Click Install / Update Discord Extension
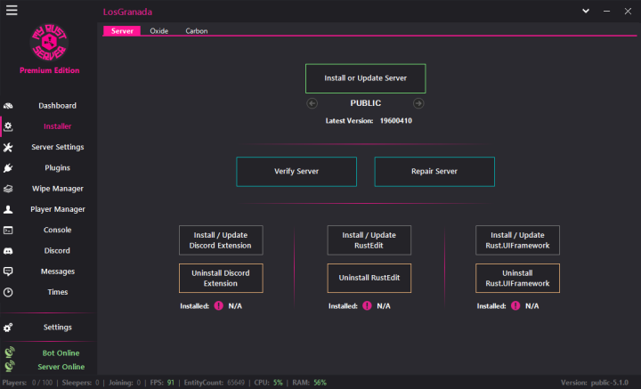This screenshot has width=641, height=389. (221, 240)
